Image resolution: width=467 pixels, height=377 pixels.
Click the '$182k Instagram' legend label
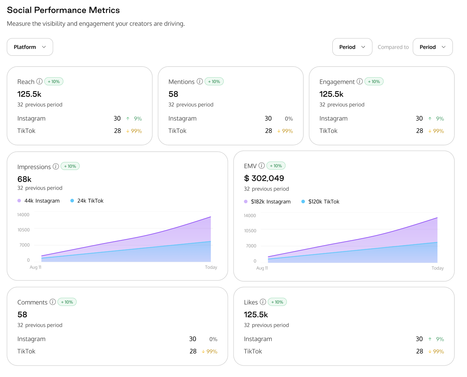[x=271, y=202]
